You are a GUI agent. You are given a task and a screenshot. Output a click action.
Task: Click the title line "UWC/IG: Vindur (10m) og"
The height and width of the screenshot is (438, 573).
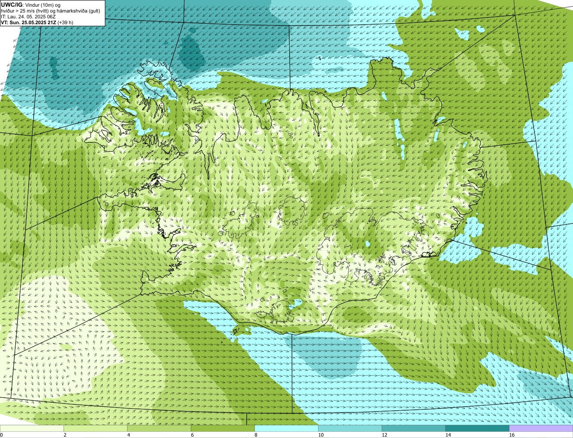click(x=31, y=4)
